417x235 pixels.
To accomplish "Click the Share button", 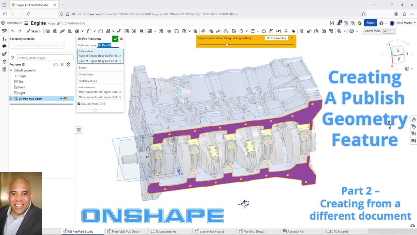I will [x=370, y=23].
